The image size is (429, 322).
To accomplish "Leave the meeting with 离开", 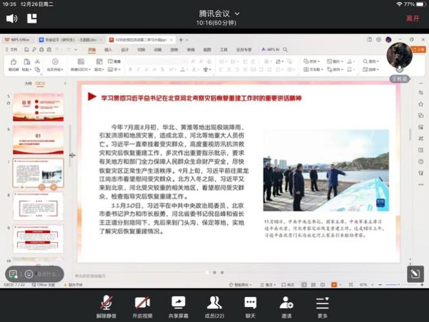I will pyautogui.click(x=413, y=19).
